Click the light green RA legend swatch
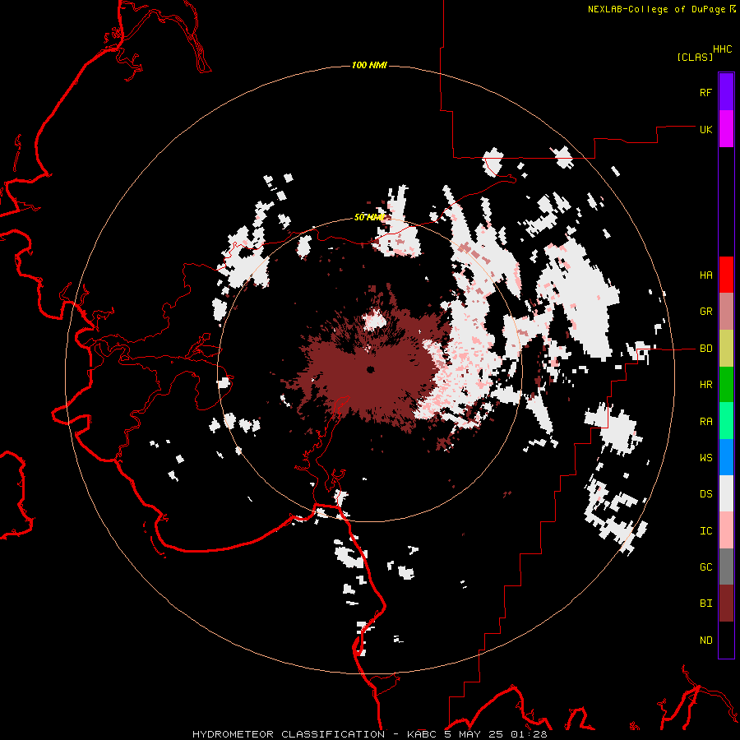 click(x=726, y=421)
